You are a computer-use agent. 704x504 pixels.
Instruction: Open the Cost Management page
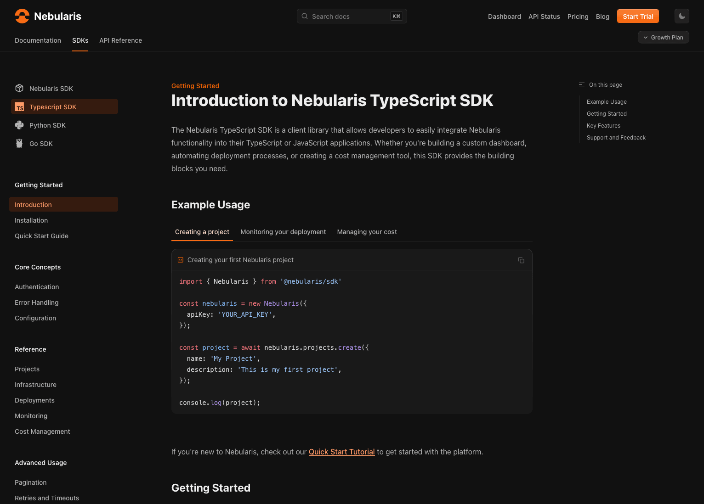coord(42,431)
